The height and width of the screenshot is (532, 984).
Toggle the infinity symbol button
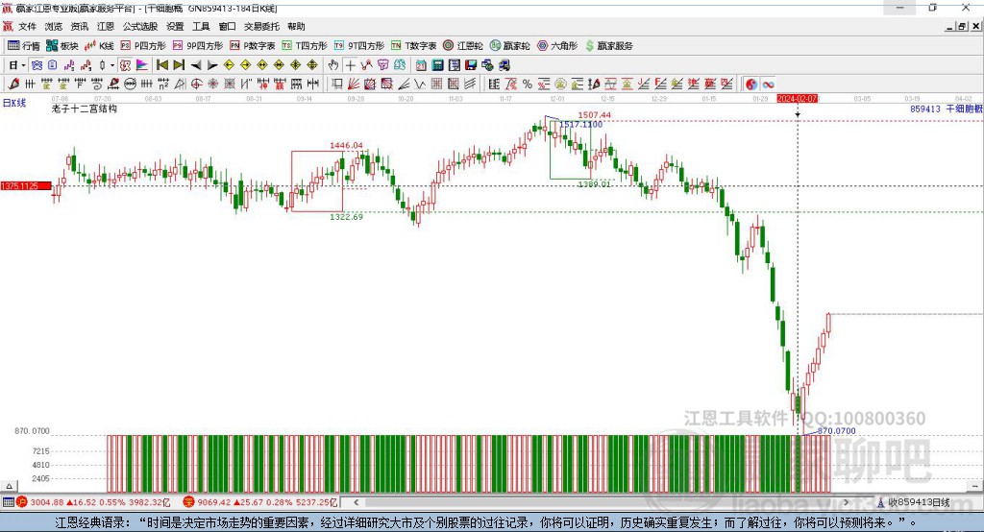click(x=768, y=85)
